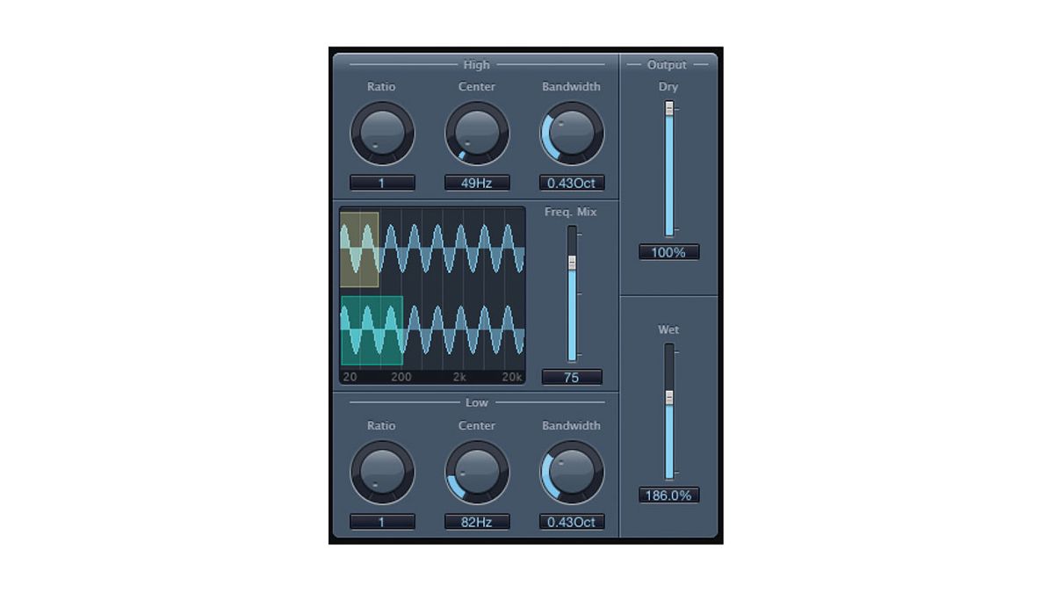Turn the High Center knob
This screenshot has height=593, width=1054.
point(477,134)
